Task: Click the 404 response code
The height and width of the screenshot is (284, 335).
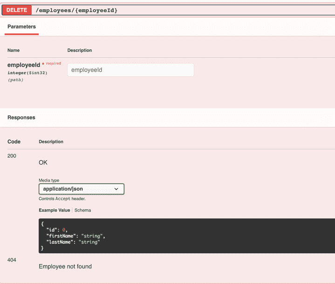Action: 12,260
